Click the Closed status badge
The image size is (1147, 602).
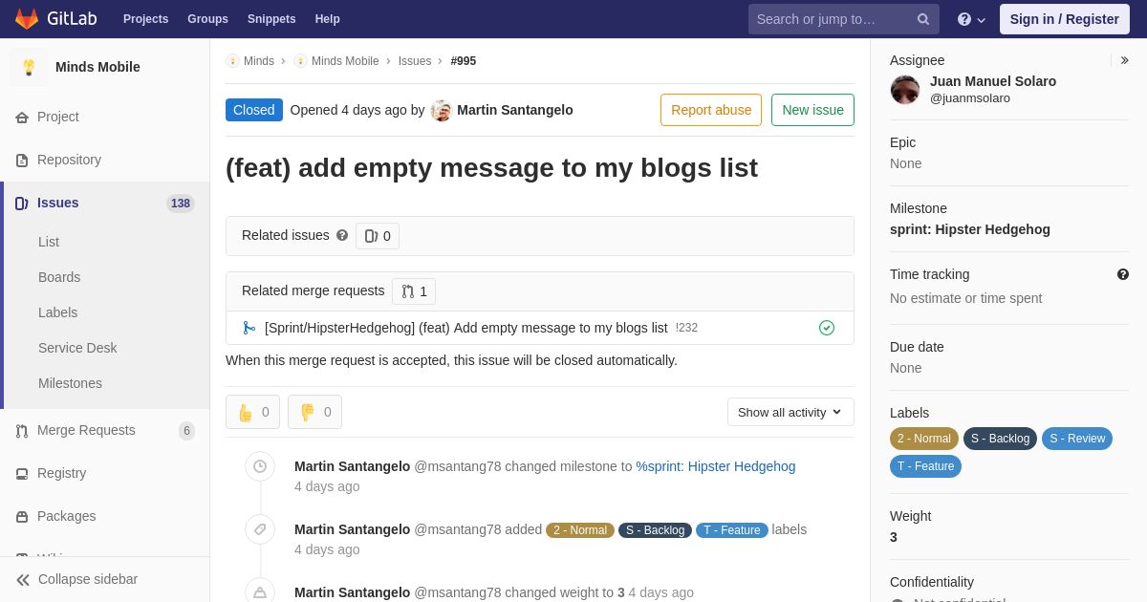tap(254, 110)
